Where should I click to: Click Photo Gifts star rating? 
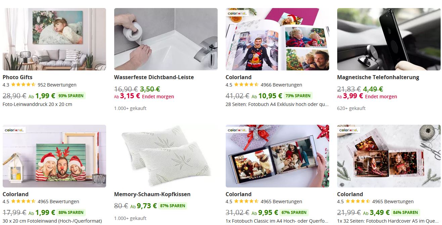[x=23, y=85]
